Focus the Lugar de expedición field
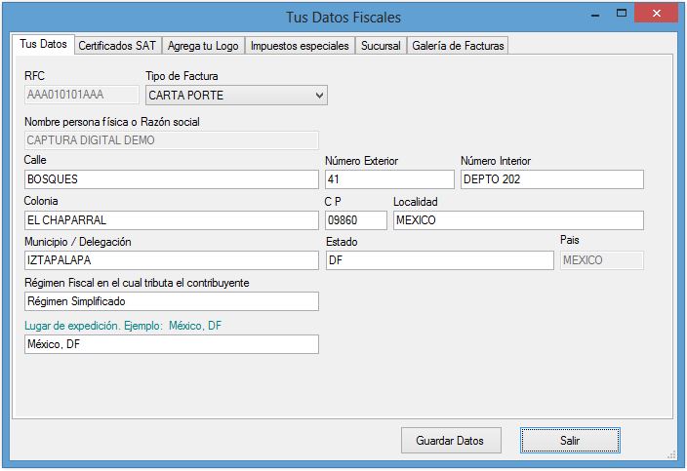687x471 pixels. (x=172, y=344)
